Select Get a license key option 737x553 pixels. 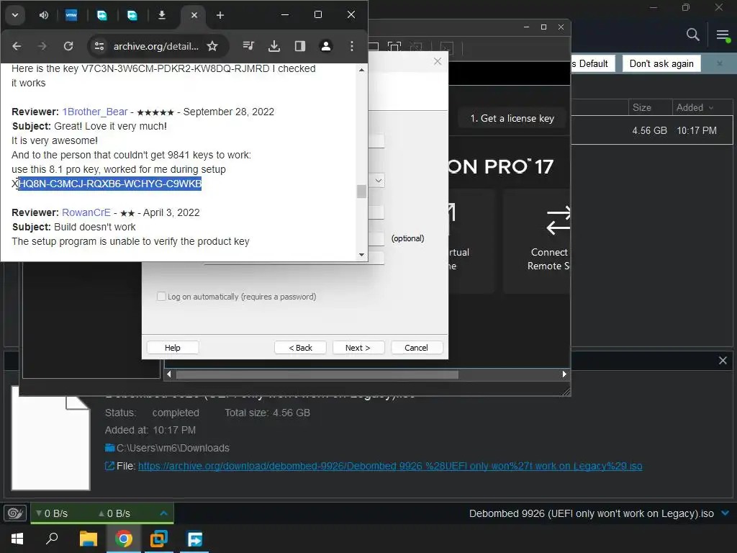point(512,119)
